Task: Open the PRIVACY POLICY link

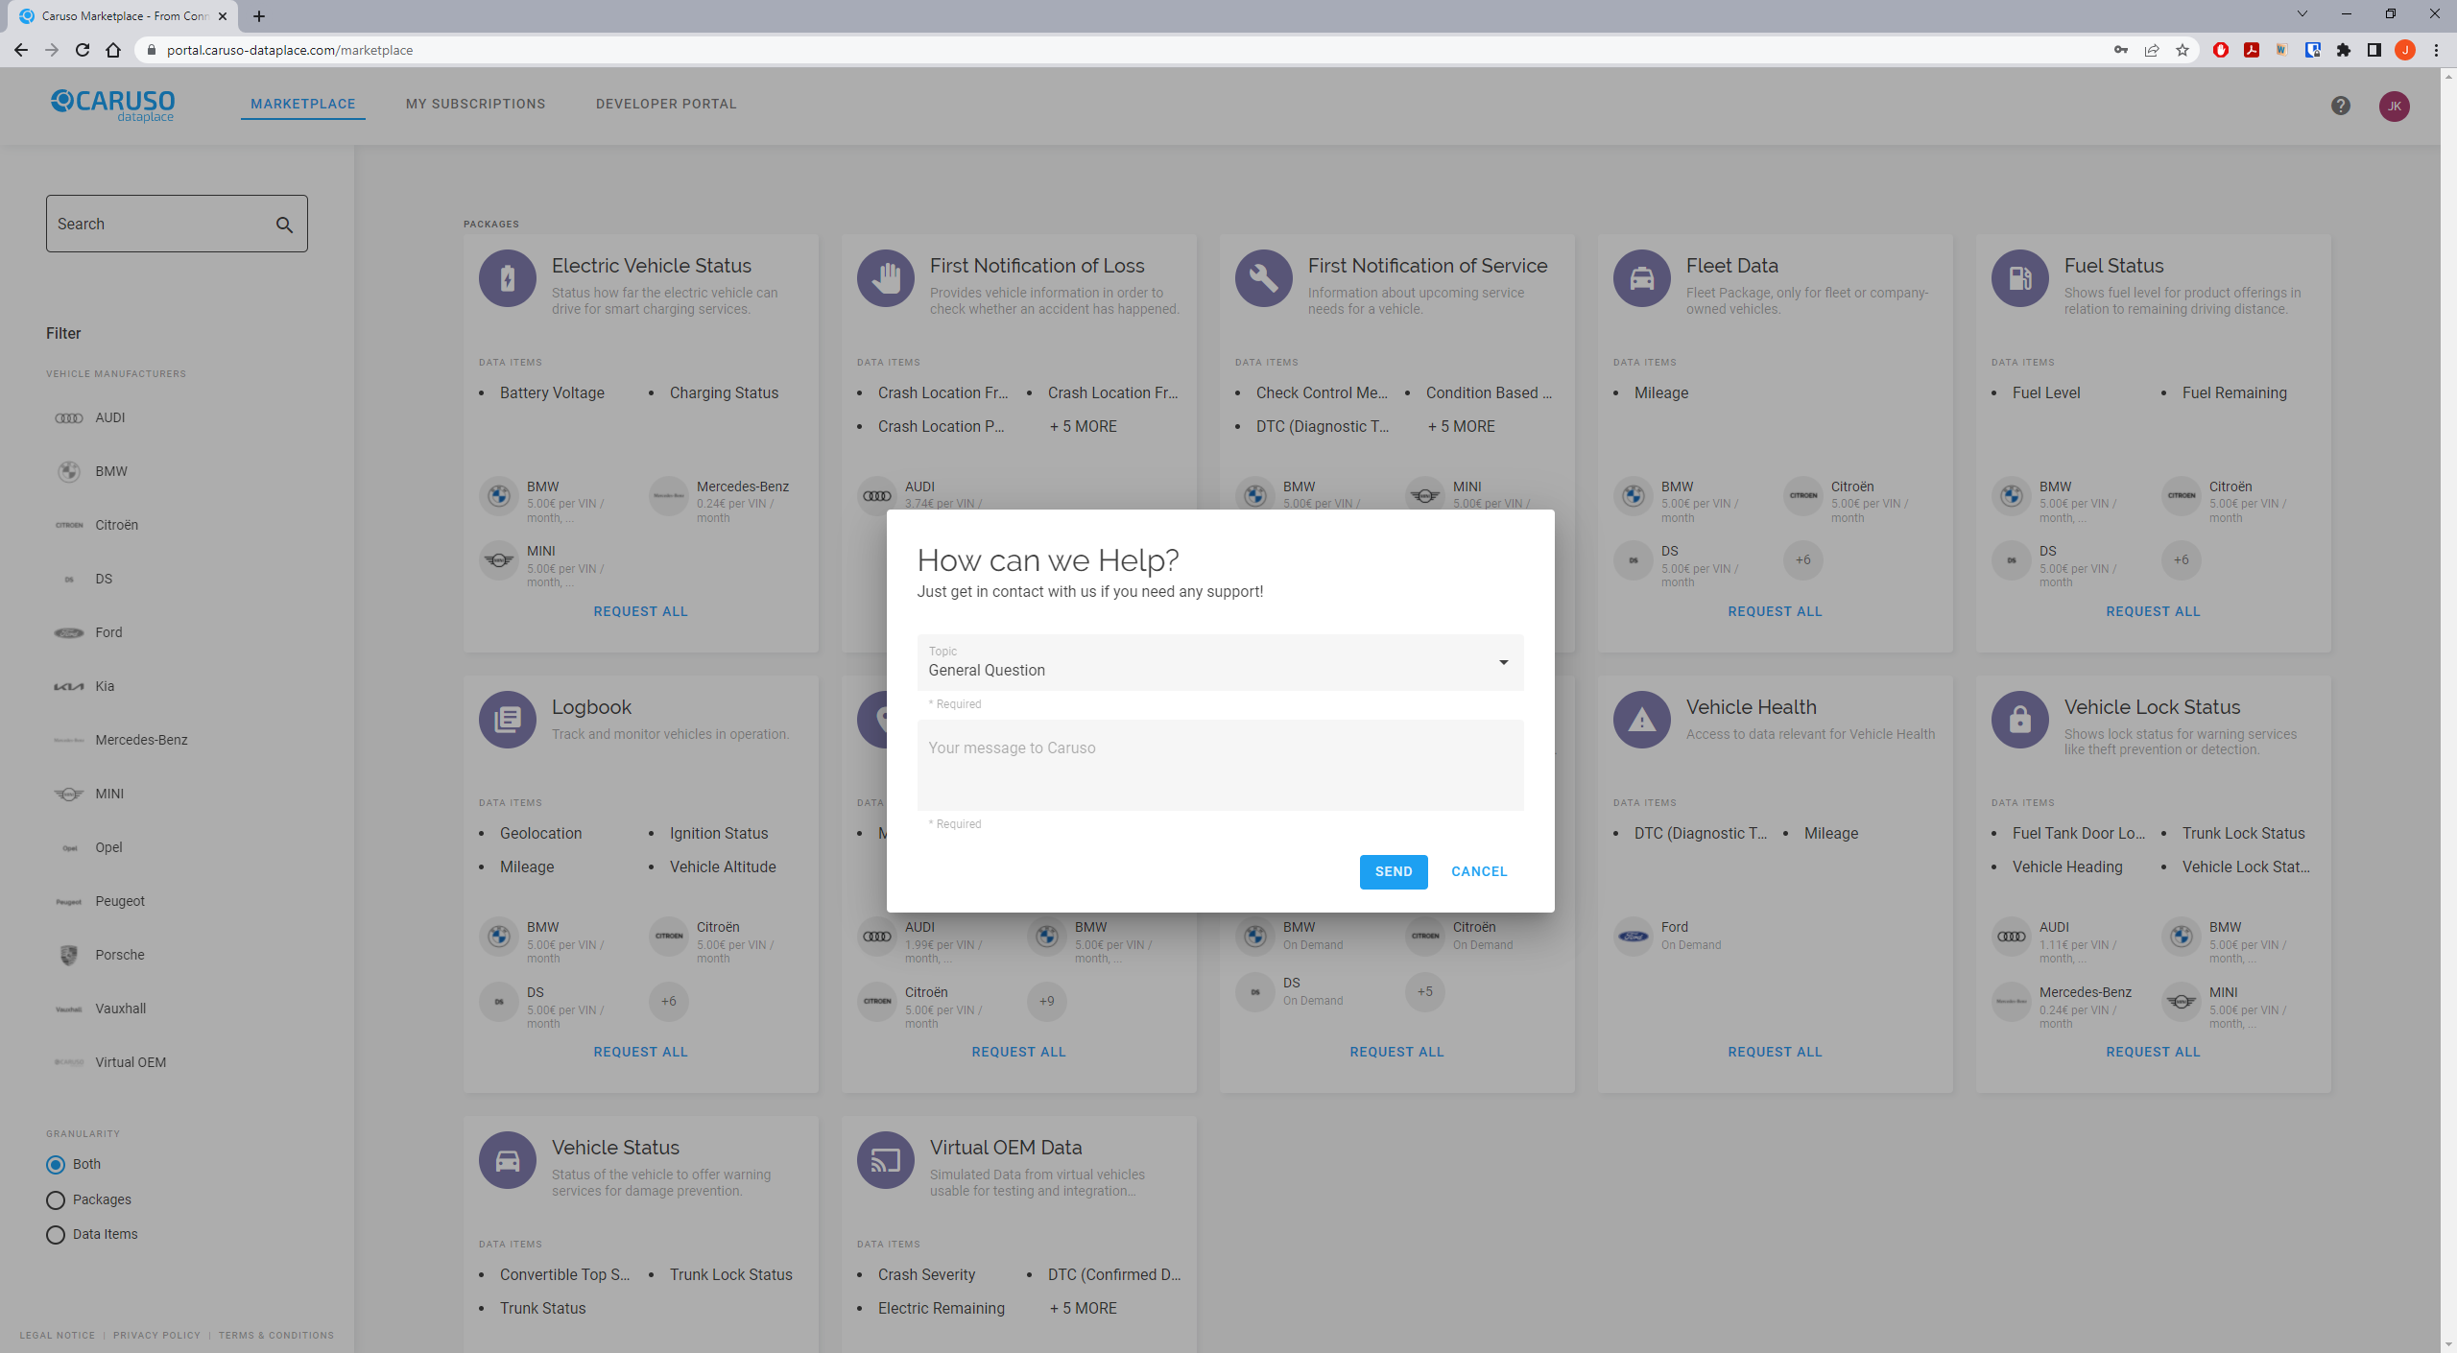Action: (x=156, y=1336)
